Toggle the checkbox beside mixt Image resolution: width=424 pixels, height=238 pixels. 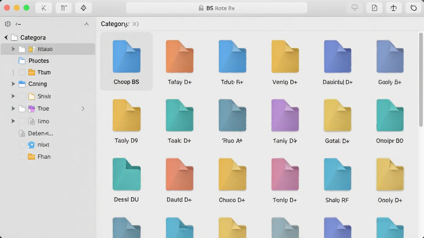coord(22,145)
